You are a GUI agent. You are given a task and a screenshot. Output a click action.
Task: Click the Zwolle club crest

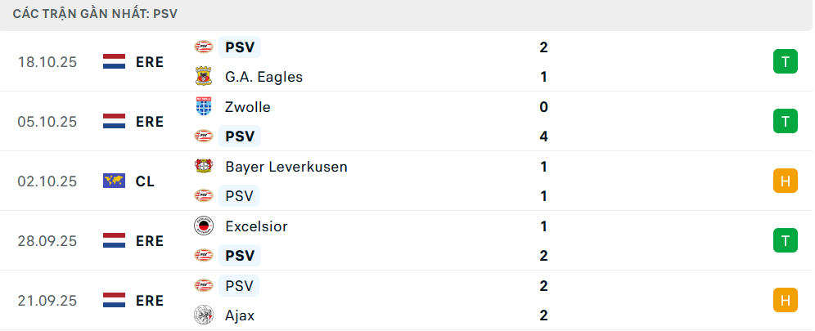(202, 106)
